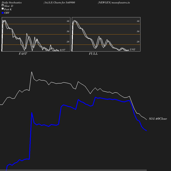Click the FAST chart caption
The height and width of the screenshot is (171, 171).
click(23, 54)
